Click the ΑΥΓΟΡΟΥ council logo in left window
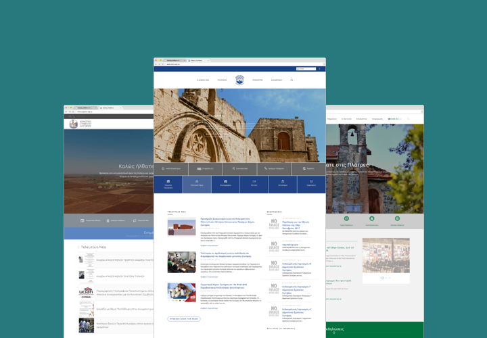The width and height of the screenshot is (487, 338). [80, 124]
